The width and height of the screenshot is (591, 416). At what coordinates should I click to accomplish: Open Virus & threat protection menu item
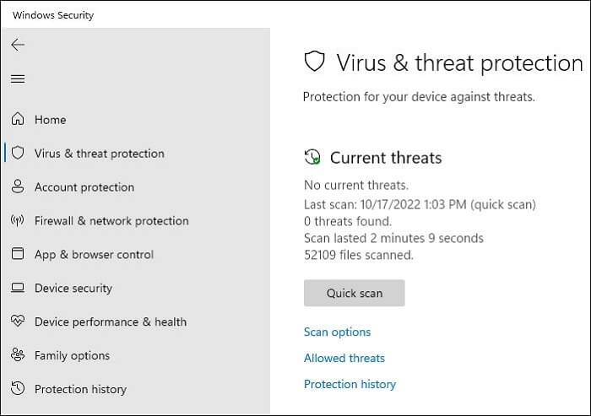coord(99,154)
